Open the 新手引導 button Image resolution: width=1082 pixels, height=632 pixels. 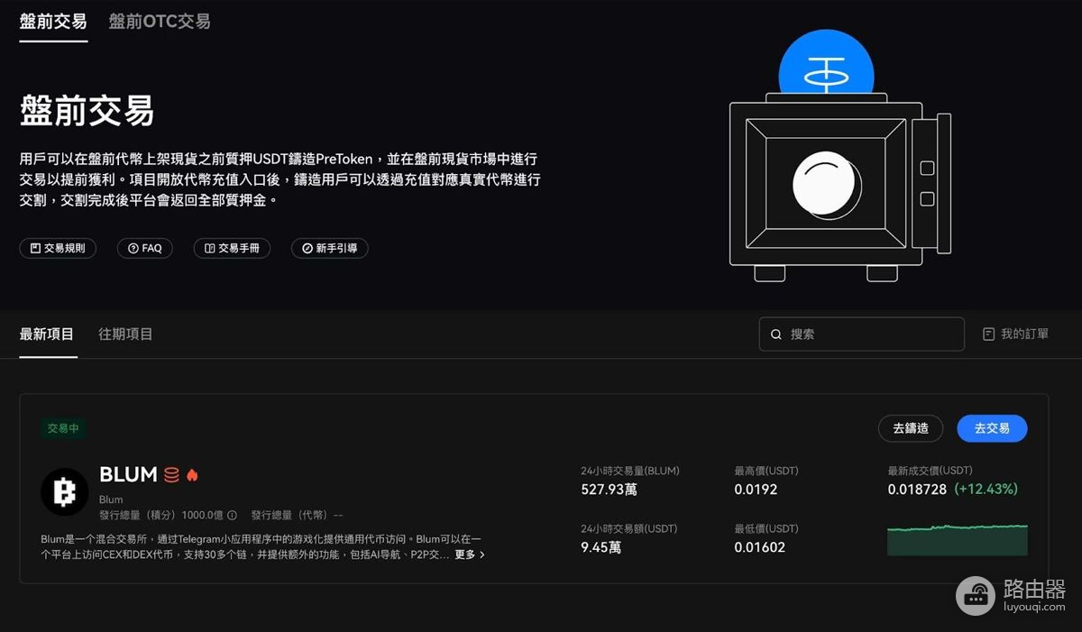[x=329, y=248]
